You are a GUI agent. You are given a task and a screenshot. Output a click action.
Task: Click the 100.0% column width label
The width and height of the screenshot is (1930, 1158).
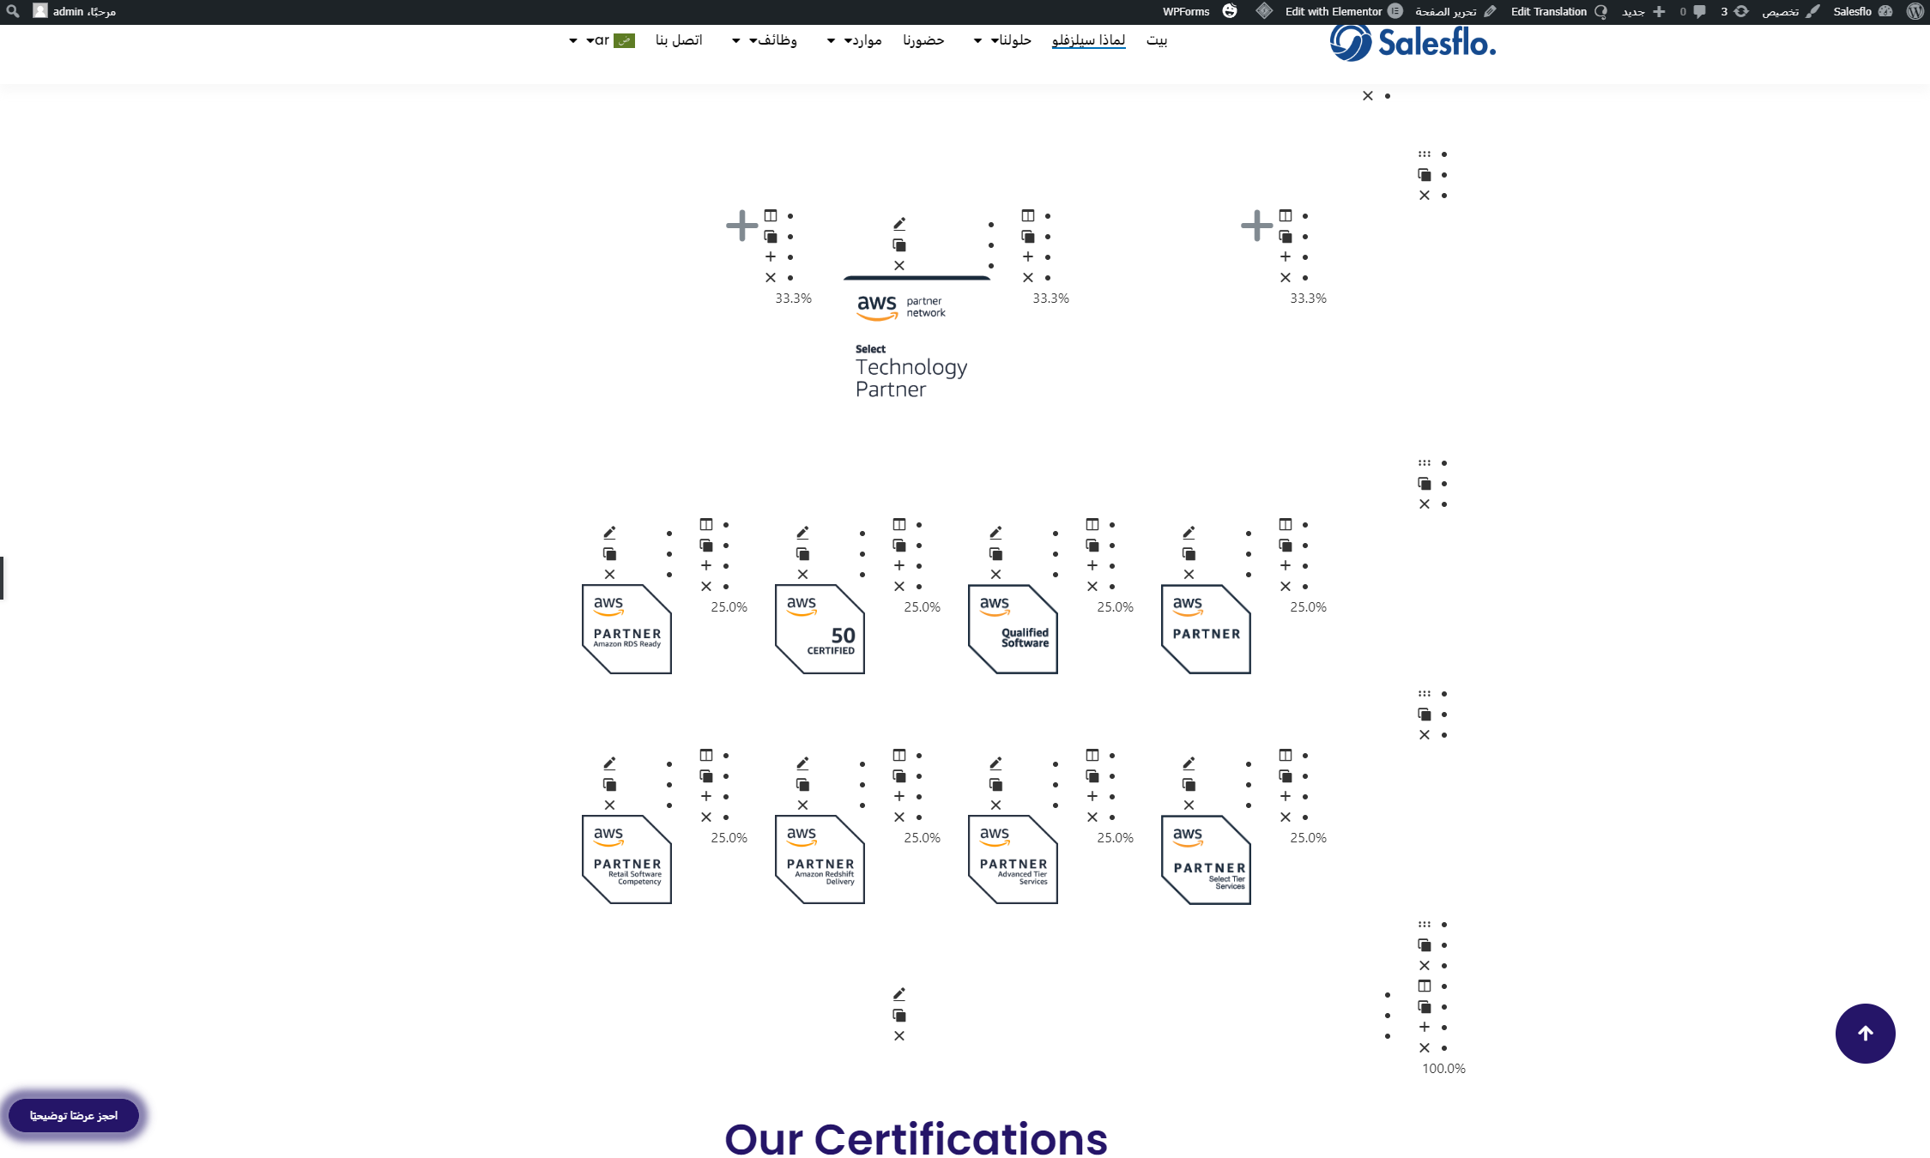pyautogui.click(x=1443, y=1068)
